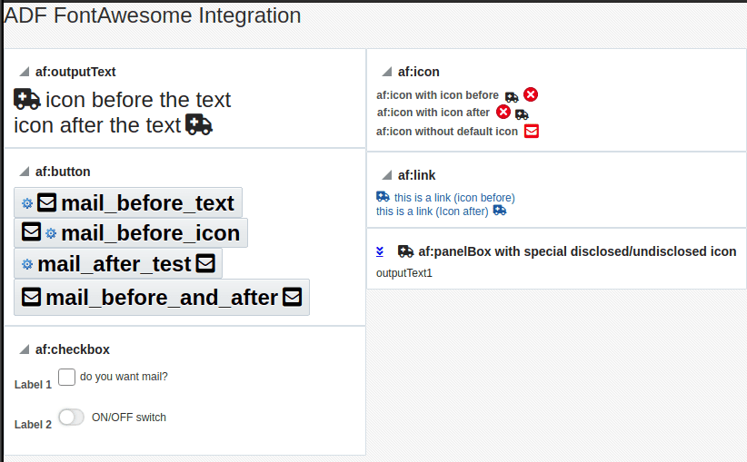747x462 pixels.
Task: Collapse the af:outputText panel
Action: (24, 72)
